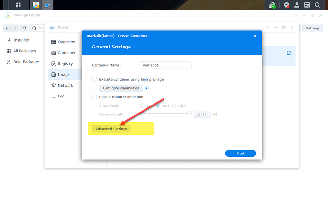This screenshot has height=202, width=328.
Task: Go forward in Package Center
Action: [15, 28]
